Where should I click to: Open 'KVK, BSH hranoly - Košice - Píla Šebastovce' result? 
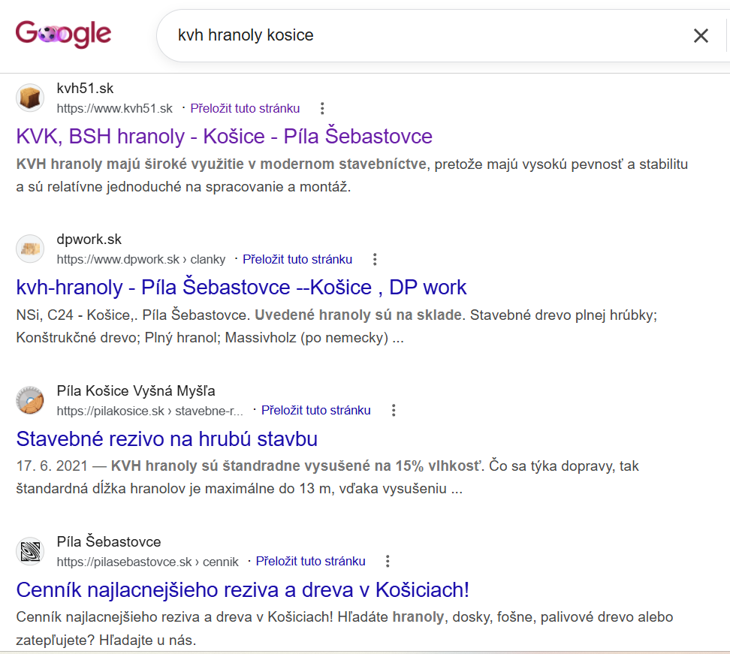coord(225,137)
